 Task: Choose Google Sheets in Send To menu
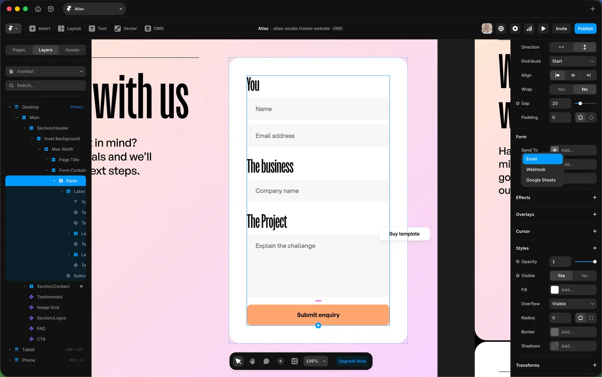(543, 180)
